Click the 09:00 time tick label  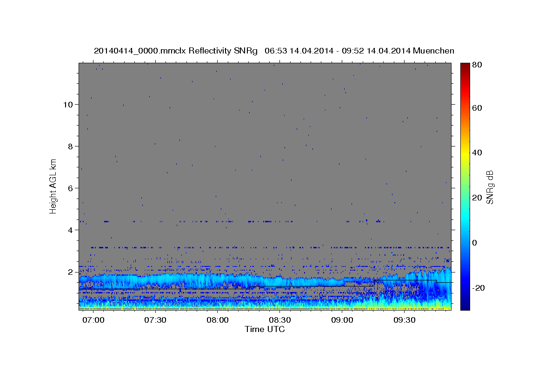coord(342,320)
